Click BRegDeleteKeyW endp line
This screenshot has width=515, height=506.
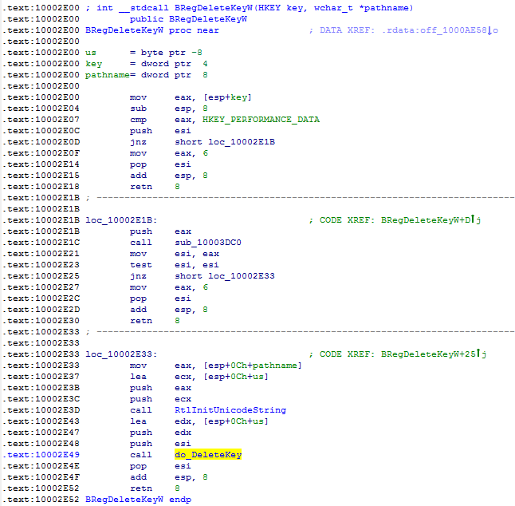[138, 500]
